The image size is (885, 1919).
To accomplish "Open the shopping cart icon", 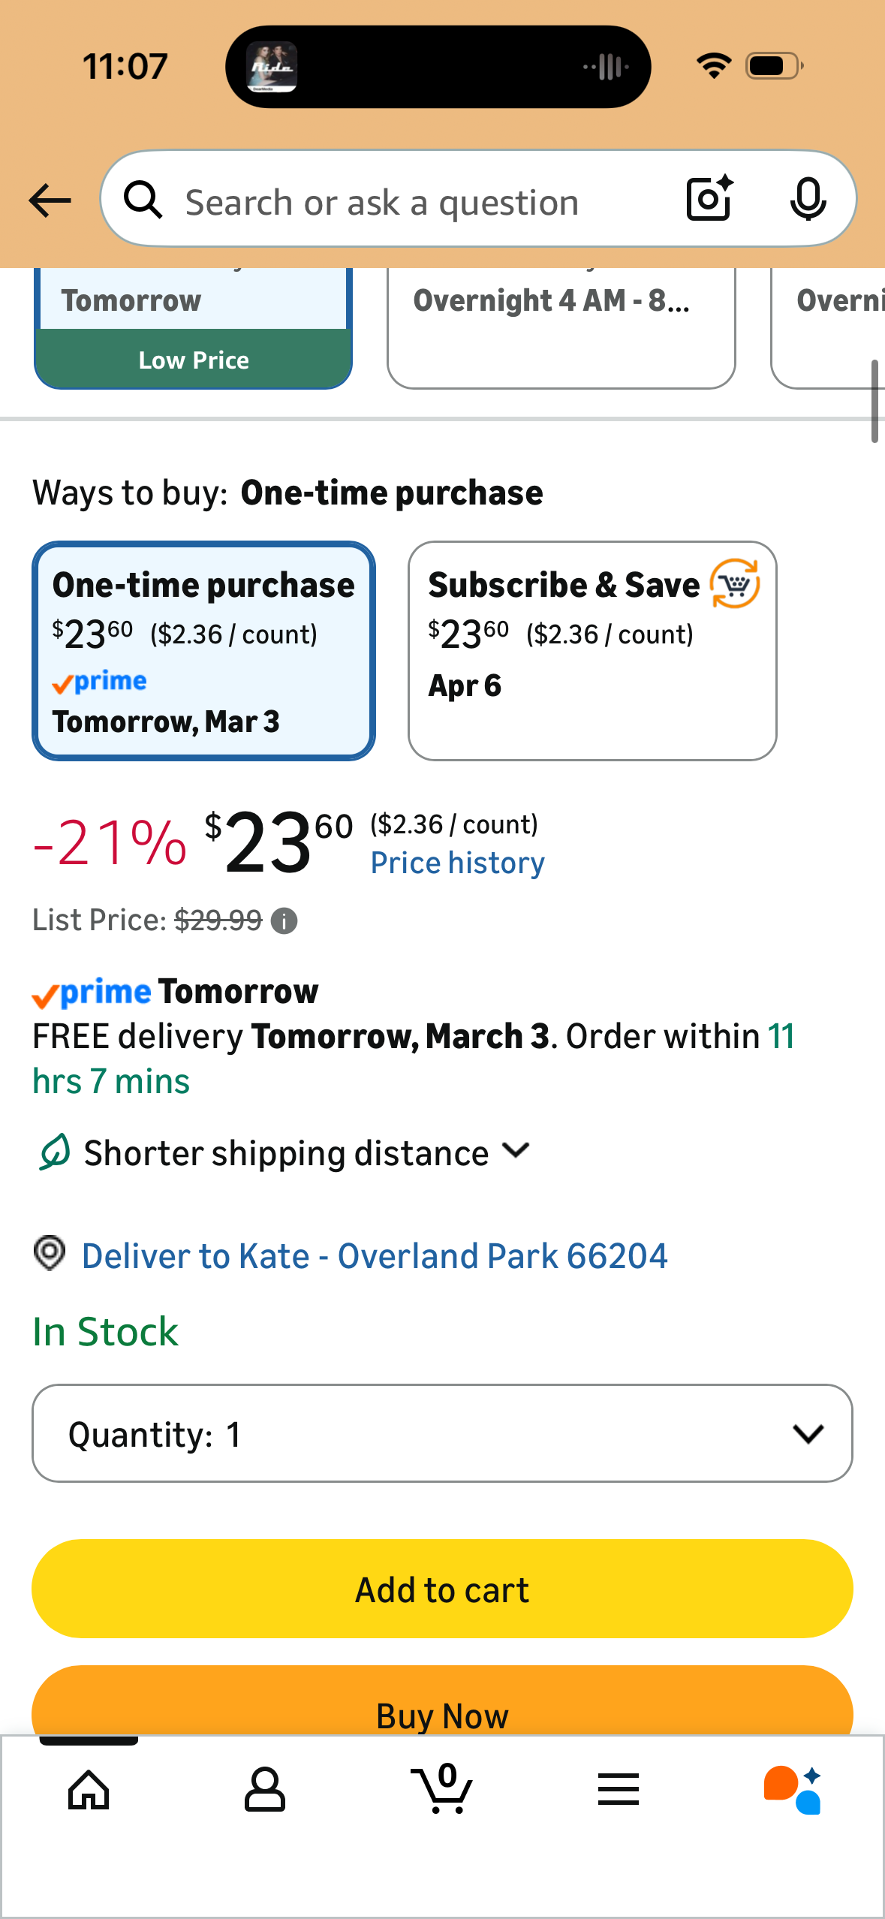I will click(442, 1790).
